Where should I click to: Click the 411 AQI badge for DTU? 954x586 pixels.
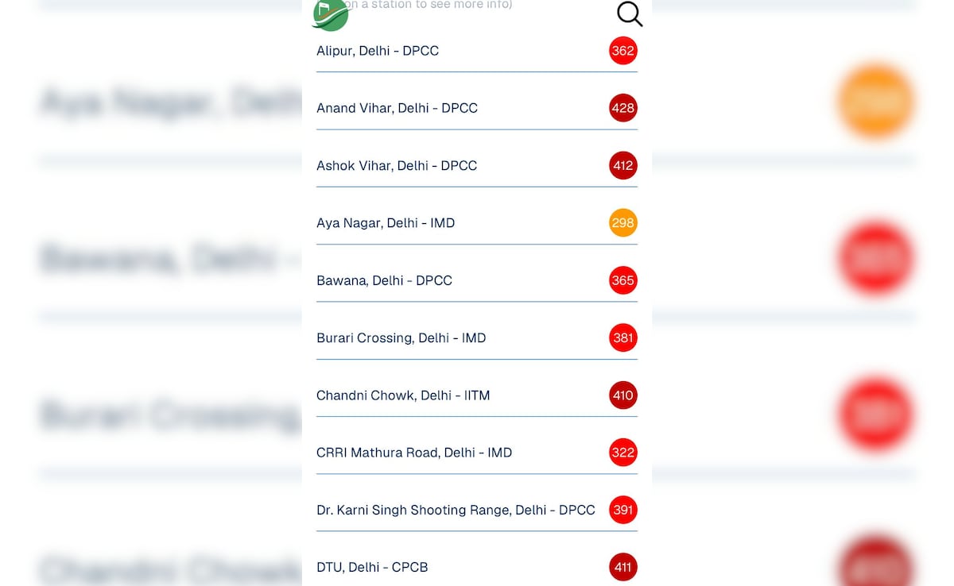click(623, 567)
